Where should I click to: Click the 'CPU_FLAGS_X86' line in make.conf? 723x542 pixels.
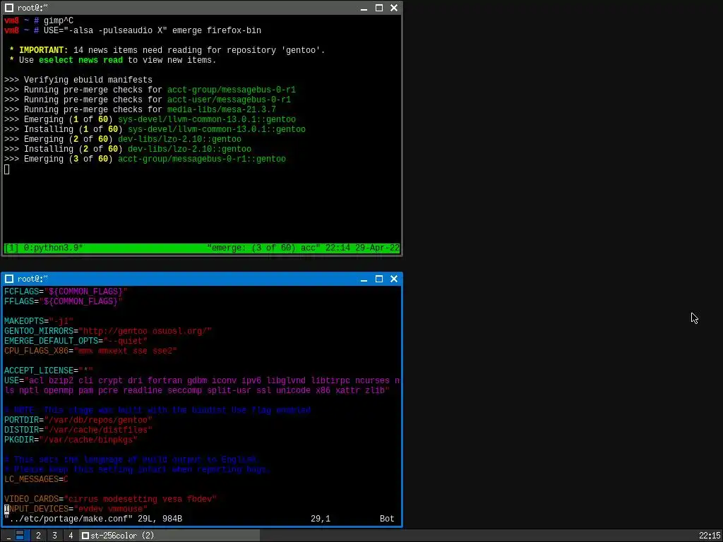pos(91,351)
